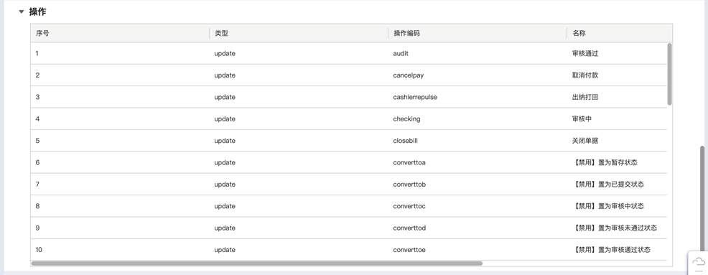Click the 出纳打回 name cell
This screenshot has width=708, height=275.
pos(617,97)
